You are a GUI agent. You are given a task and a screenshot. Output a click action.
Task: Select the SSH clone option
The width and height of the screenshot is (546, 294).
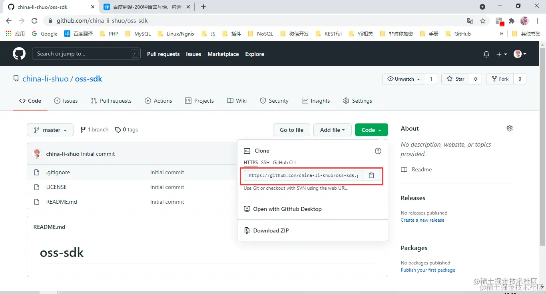tap(265, 163)
